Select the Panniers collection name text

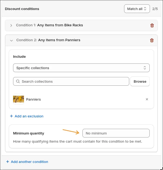click(33, 99)
